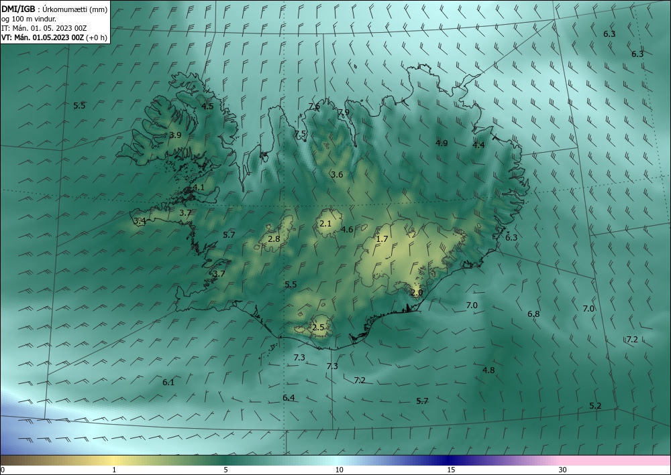Click the 4.6 map value
This screenshot has height=475, width=671.
347,229
